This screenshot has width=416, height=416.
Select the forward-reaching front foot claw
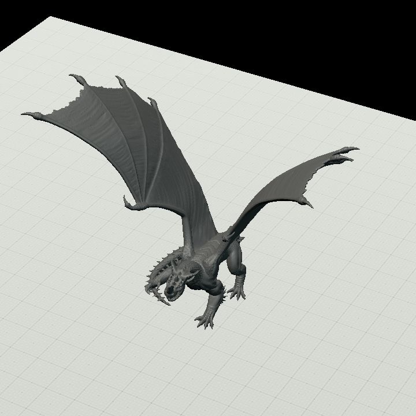coord(205,321)
